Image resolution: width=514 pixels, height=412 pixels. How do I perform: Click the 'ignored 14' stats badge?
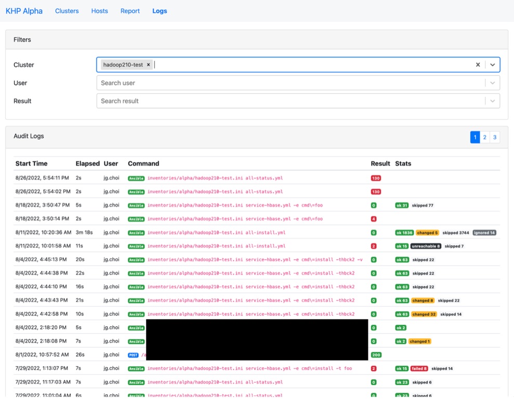coord(484,232)
